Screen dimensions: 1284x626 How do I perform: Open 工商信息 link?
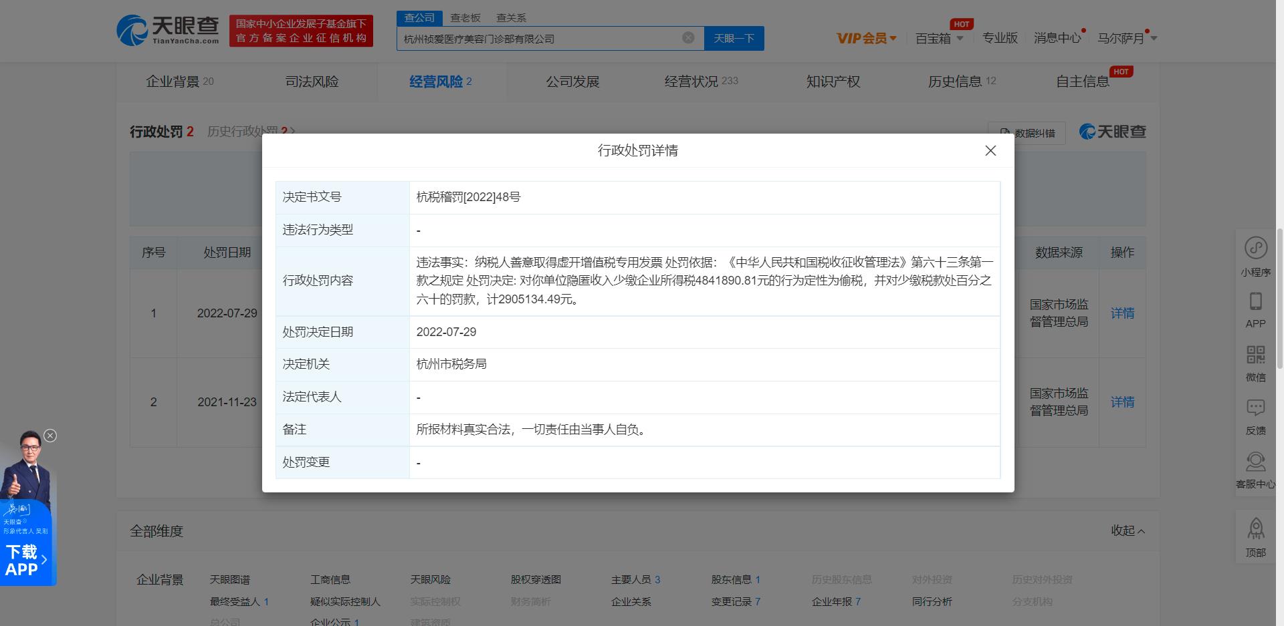point(330,580)
